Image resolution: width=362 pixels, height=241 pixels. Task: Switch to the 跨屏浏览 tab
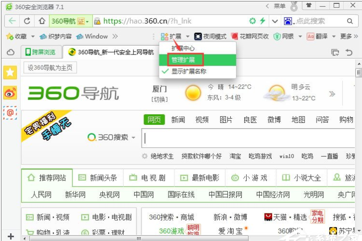[x=42, y=52]
